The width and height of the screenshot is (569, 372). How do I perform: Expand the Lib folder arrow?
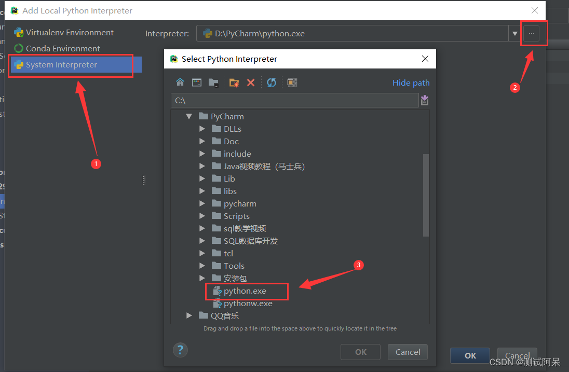coord(202,178)
